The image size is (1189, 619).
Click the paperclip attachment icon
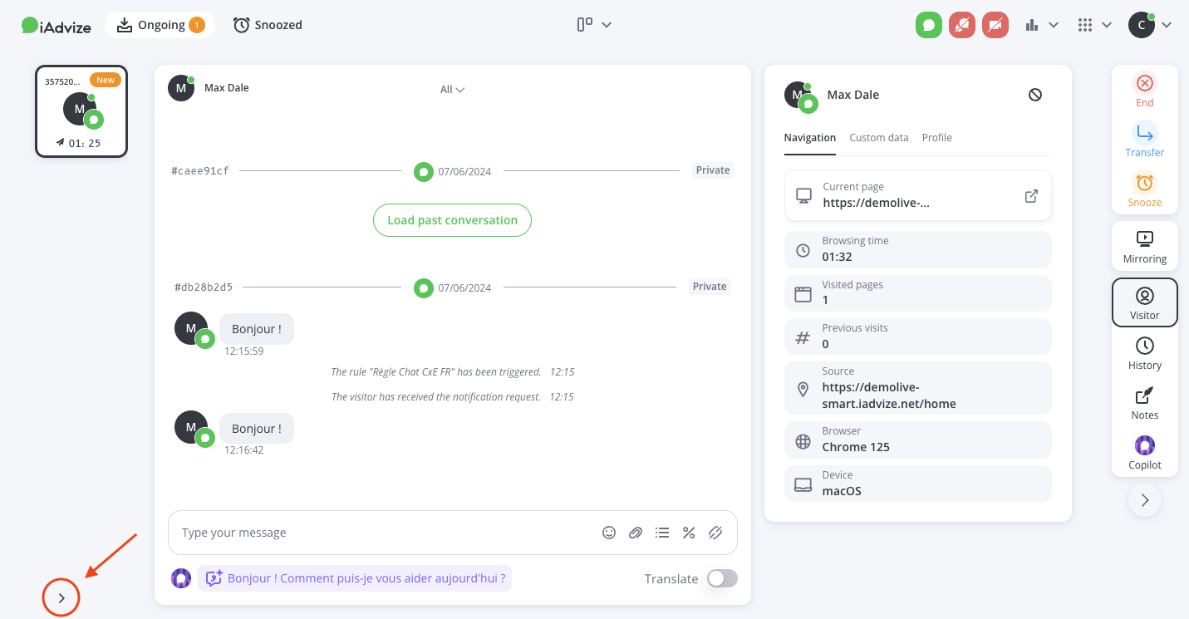click(636, 533)
